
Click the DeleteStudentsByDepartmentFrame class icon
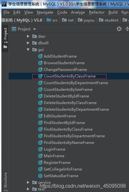(x=40, y=109)
